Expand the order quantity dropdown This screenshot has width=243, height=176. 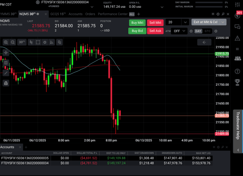(185, 22)
